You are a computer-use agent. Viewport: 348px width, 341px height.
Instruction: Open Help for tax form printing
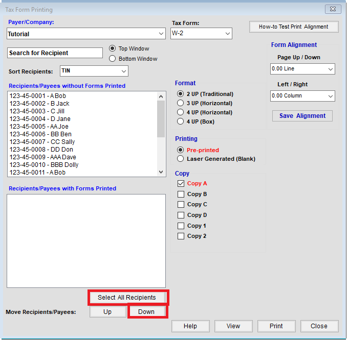(190, 326)
